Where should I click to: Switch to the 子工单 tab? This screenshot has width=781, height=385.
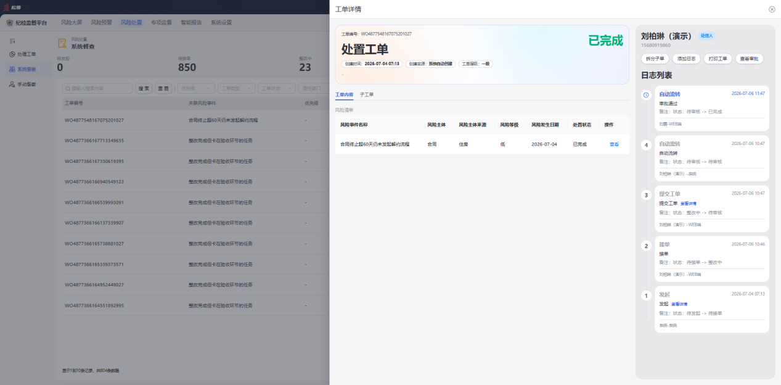[367, 94]
